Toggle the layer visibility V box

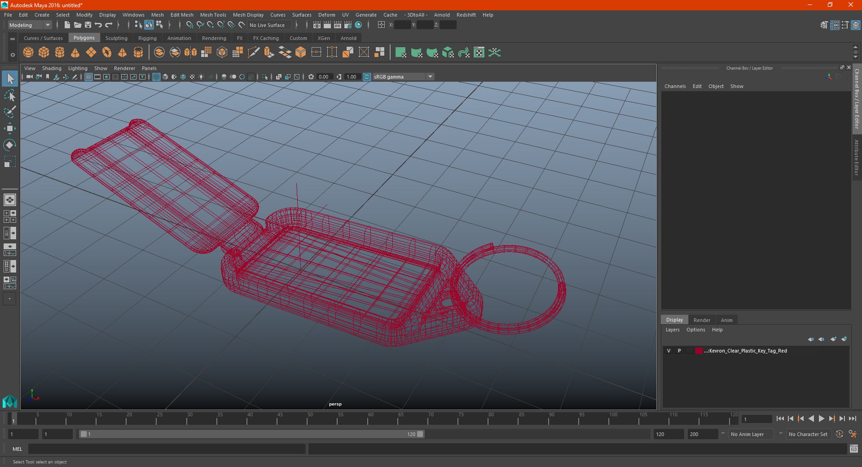tap(669, 351)
